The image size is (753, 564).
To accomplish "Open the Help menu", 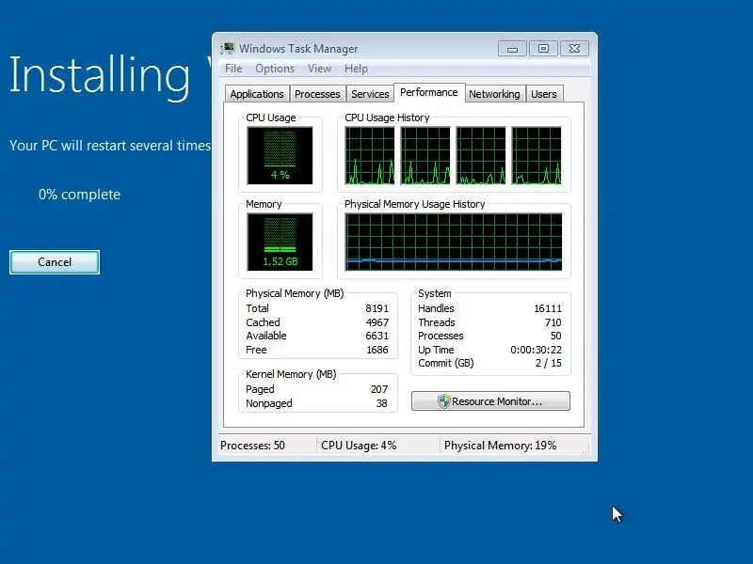I will coord(356,69).
